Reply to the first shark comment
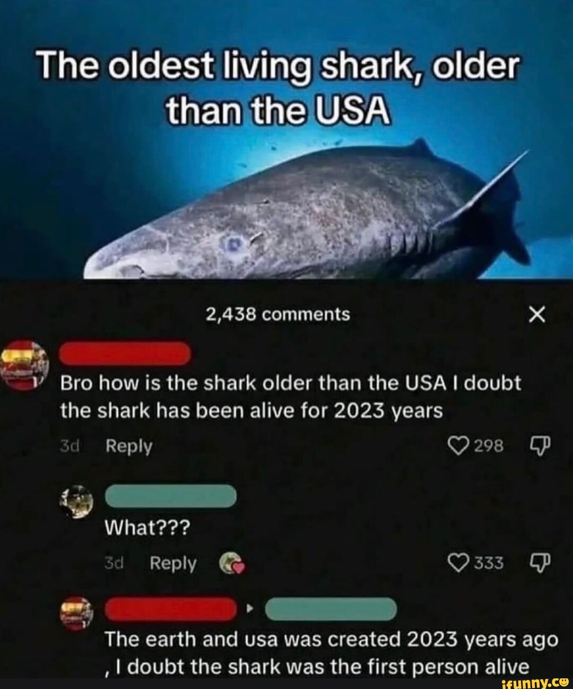Viewport: 573px width, 689px height. click(128, 446)
